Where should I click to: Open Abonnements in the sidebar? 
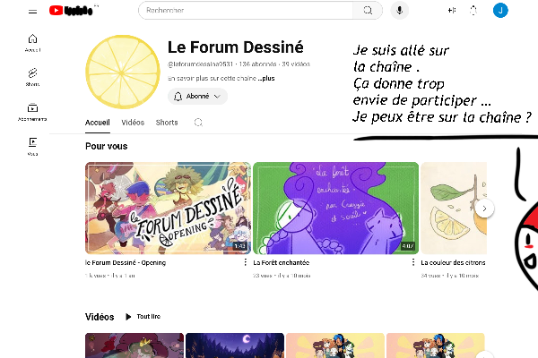(x=32, y=112)
